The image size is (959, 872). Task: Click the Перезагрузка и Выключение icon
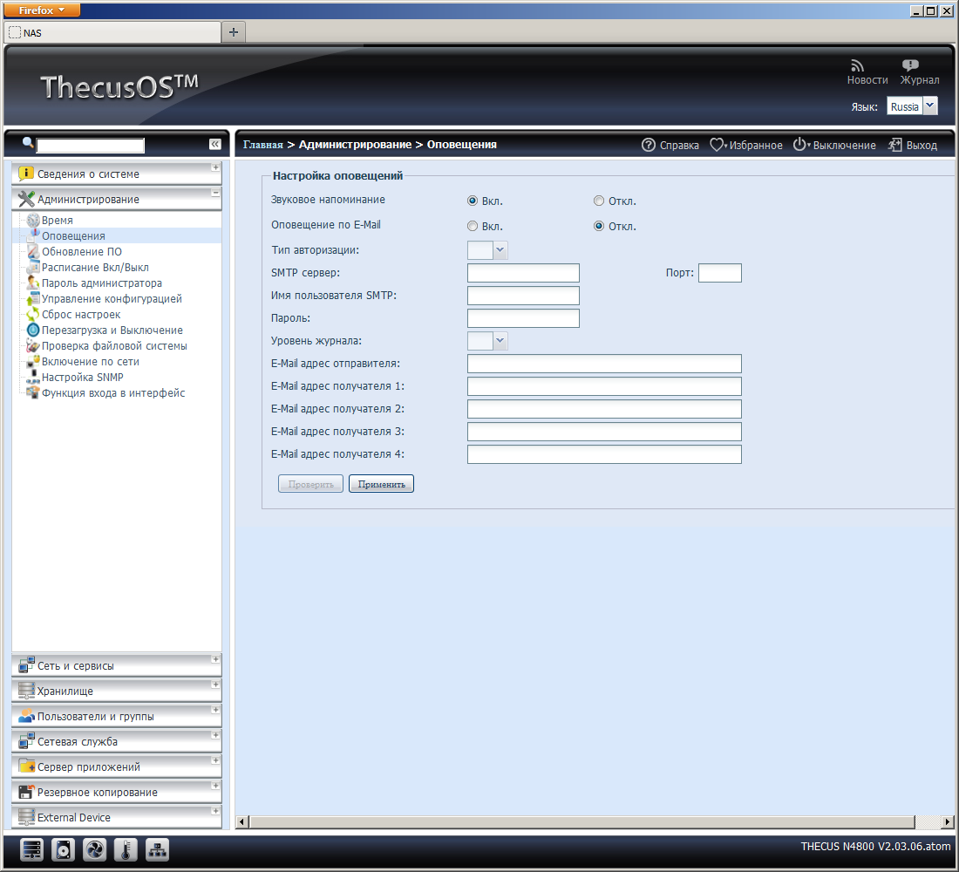[x=33, y=330]
